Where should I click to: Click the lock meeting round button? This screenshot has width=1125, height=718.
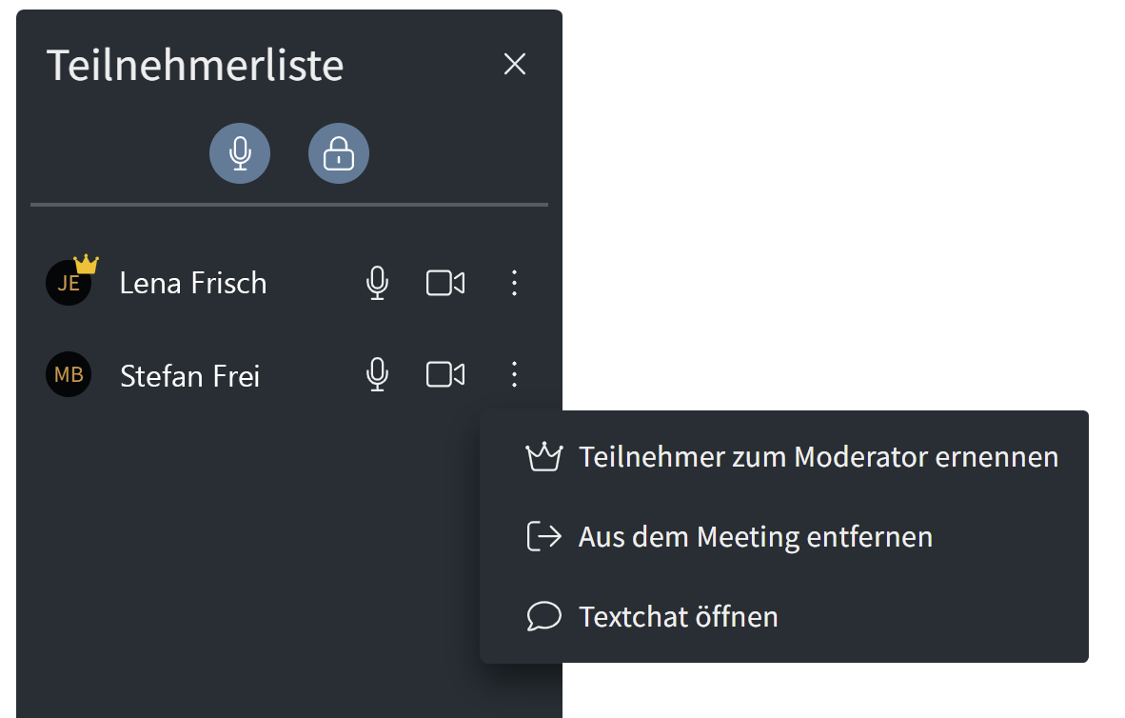339,153
